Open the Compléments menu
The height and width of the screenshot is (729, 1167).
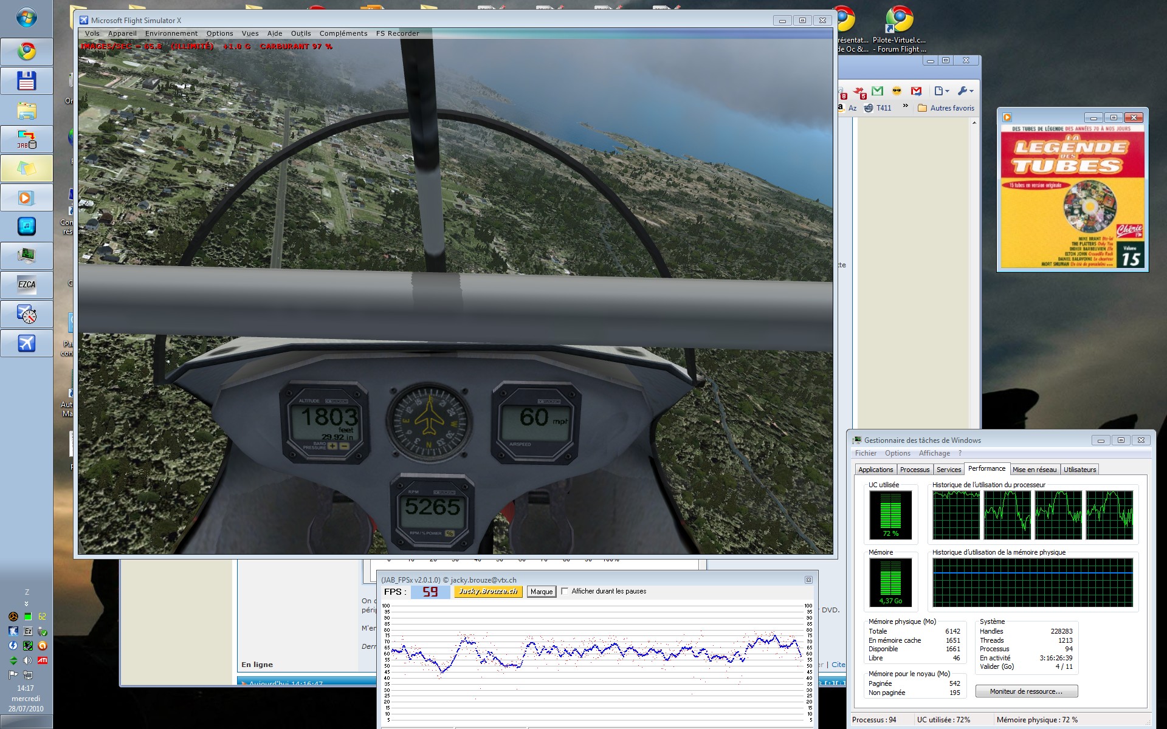(x=343, y=33)
